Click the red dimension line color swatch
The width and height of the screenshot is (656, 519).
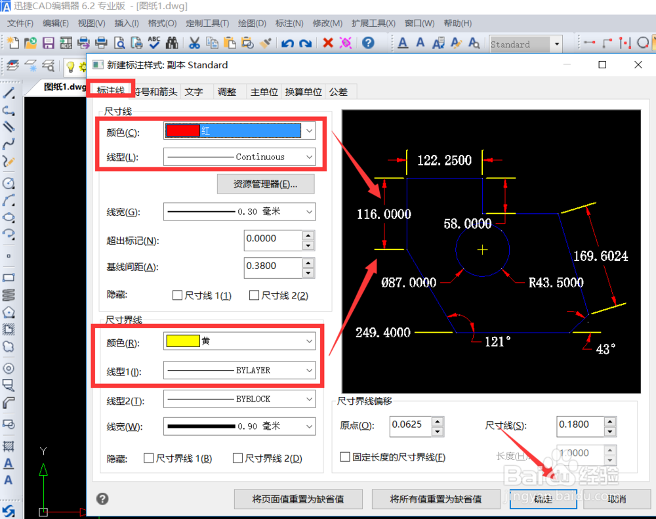point(183,131)
